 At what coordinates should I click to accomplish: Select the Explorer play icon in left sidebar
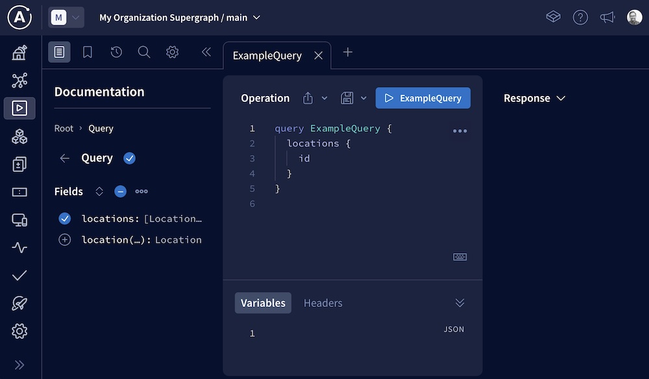click(x=19, y=108)
